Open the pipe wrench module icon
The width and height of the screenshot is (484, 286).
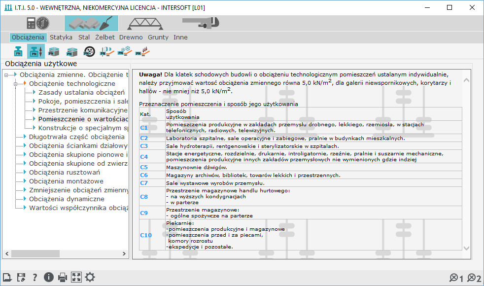201,23
